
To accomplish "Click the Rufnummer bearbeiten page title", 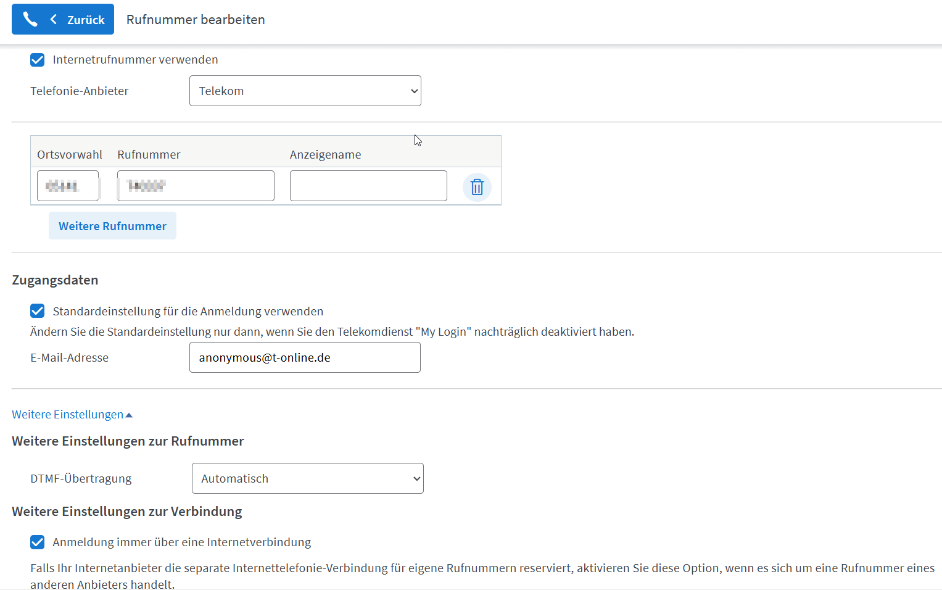I will pyautogui.click(x=196, y=20).
